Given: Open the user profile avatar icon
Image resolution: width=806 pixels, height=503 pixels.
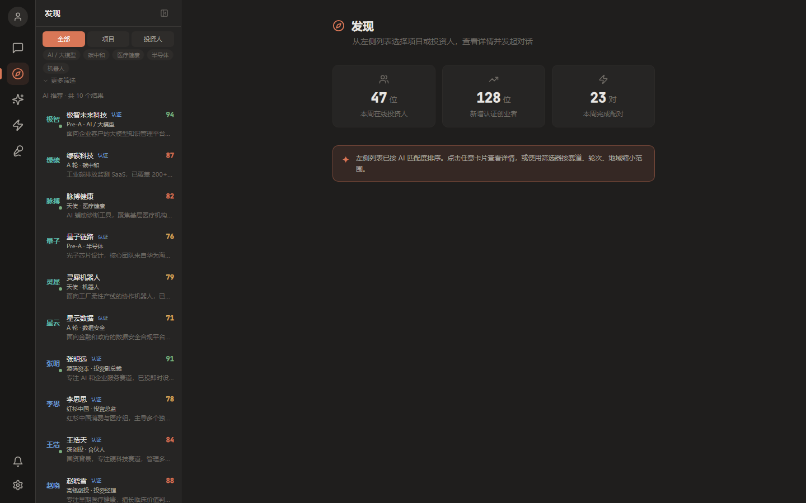Looking at the screenshot, I should click(18, 17).
